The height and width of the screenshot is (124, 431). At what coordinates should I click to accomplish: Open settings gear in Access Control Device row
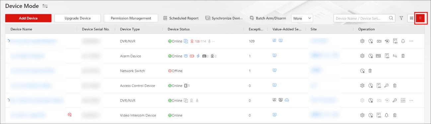click(x=363, y=86)
